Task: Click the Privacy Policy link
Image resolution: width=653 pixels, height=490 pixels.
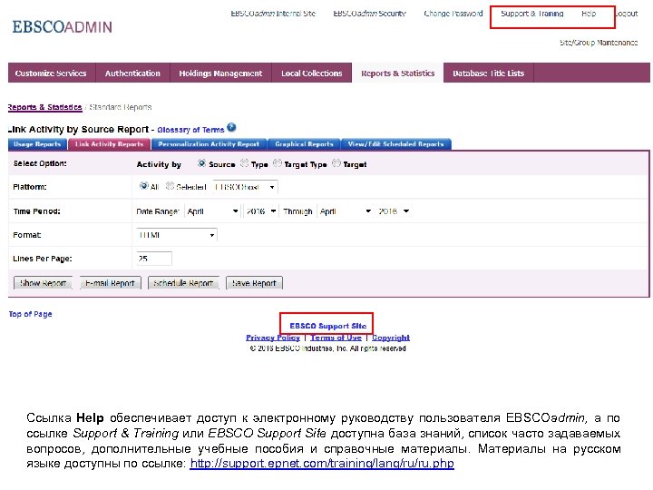Action: coord(273,338)
